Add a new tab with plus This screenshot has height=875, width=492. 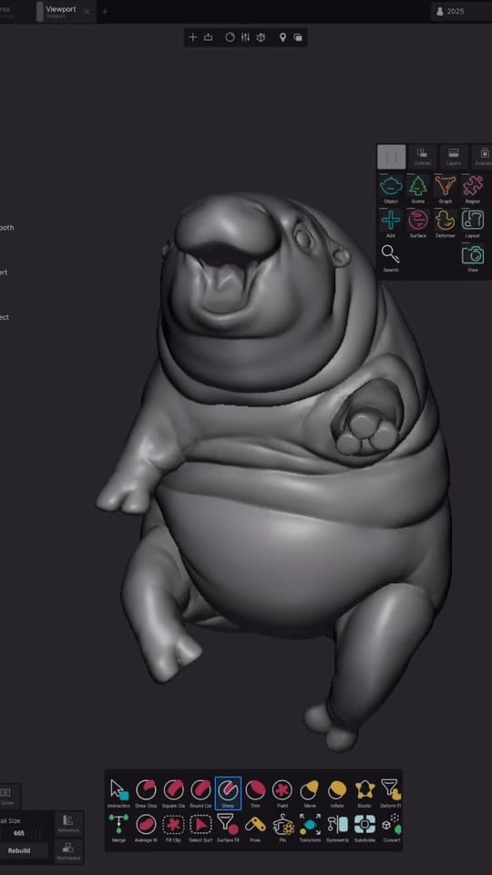point(105,12)
